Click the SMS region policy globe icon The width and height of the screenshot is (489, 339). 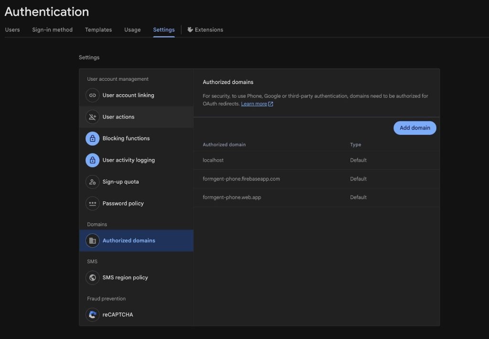click(x=92, y=277)
